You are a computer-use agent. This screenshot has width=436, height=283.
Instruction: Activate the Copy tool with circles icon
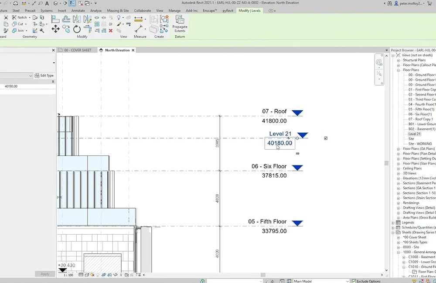point(66,29)
